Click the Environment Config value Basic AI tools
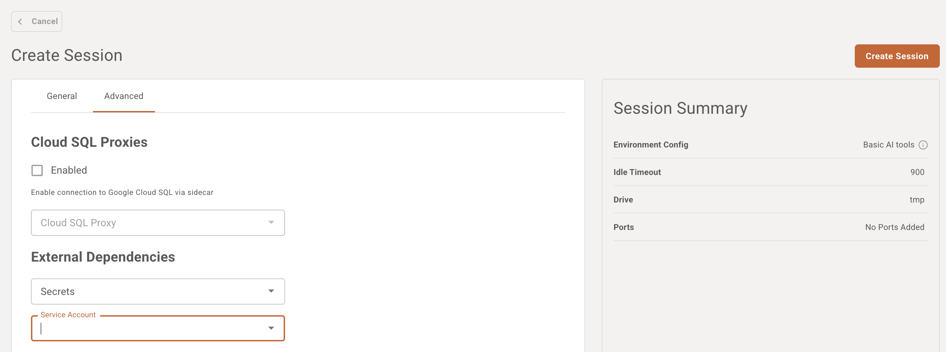This screenshot has height=352, width=946. 889,145
